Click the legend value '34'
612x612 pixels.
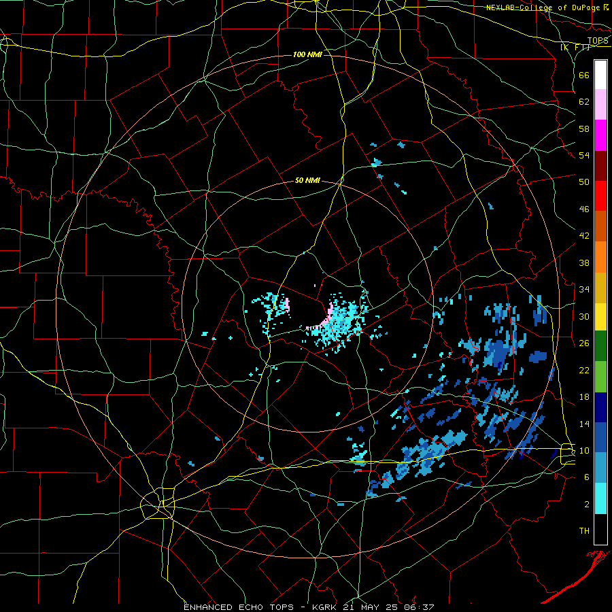coord(584,289)
